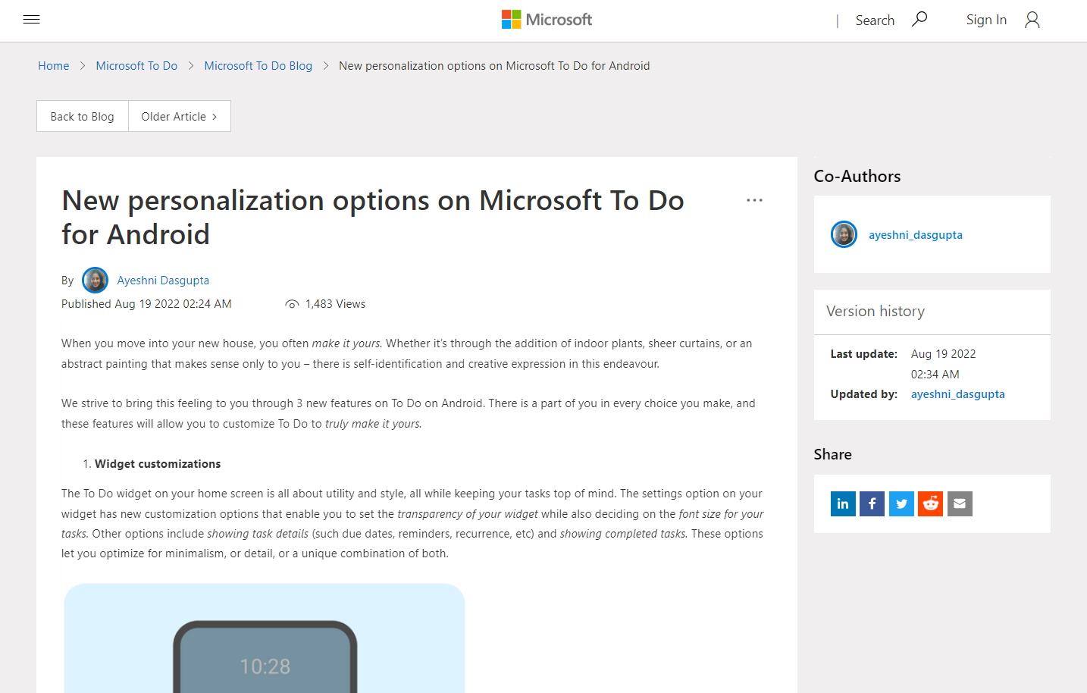Image resolution: width=1087 pixels, height=693 pixels.
Task: Expand the hamburger menu at top left
Action: click(31, 19)
